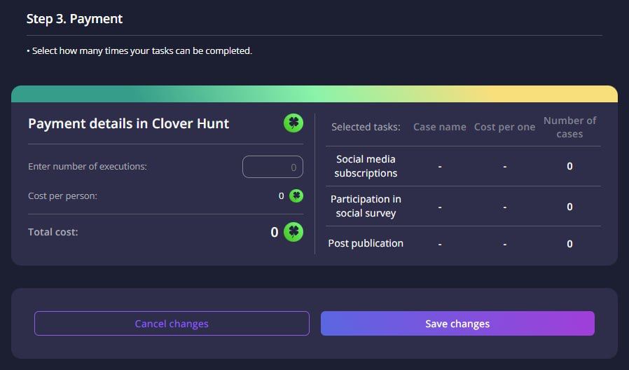Click the Step 3. Payment heading
The image size is (629, 370).
(74, 19)
